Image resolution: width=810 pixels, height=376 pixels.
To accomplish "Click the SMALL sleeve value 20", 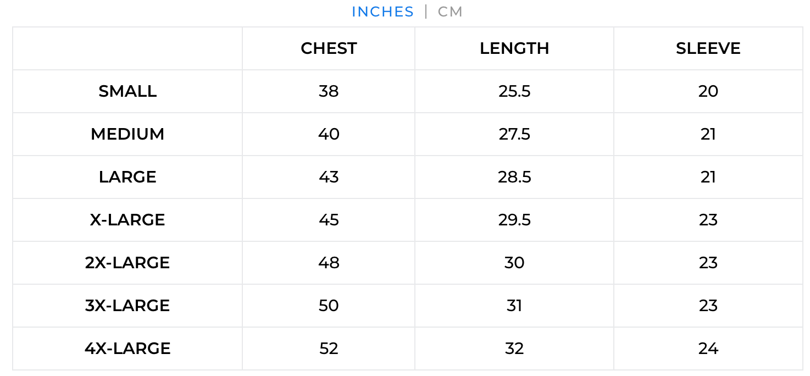I will tap(708, 91).
